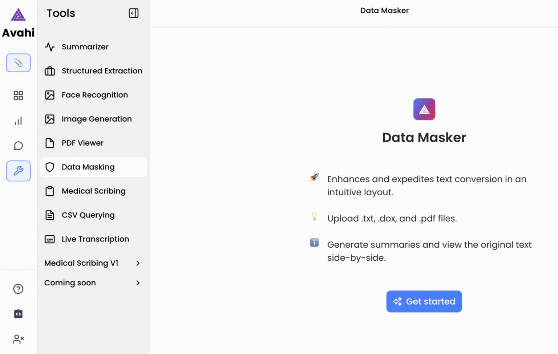
Task: Open the chat bubble icon
Action: (18, 146)
